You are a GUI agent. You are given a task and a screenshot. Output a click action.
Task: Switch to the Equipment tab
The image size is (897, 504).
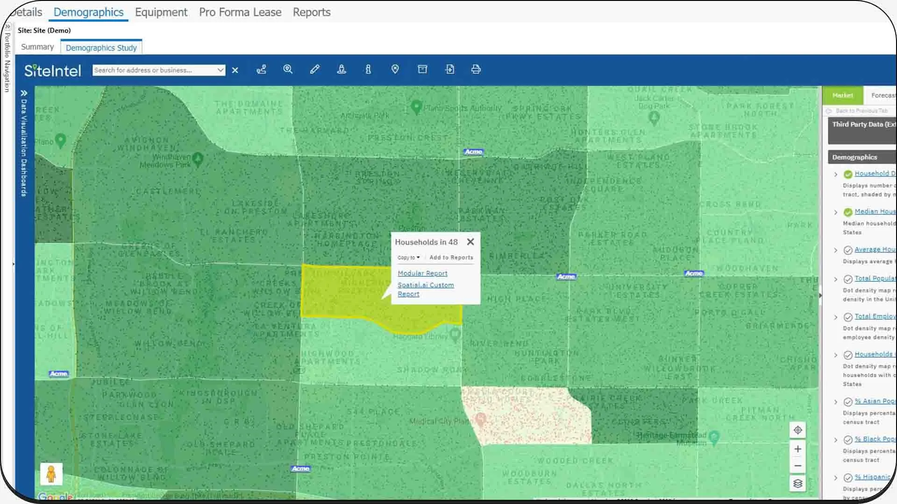click(x=161, y=12)
